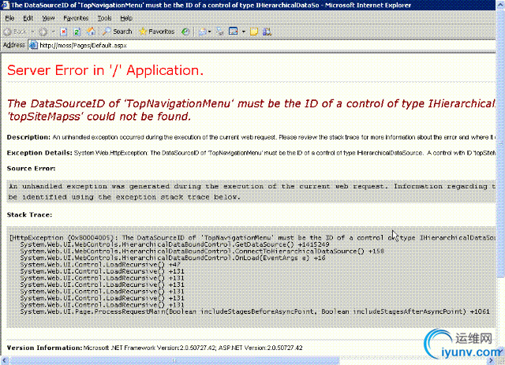Expand the Mail dropdown arrow
This screenshot has height=365, width=505.
210,32
